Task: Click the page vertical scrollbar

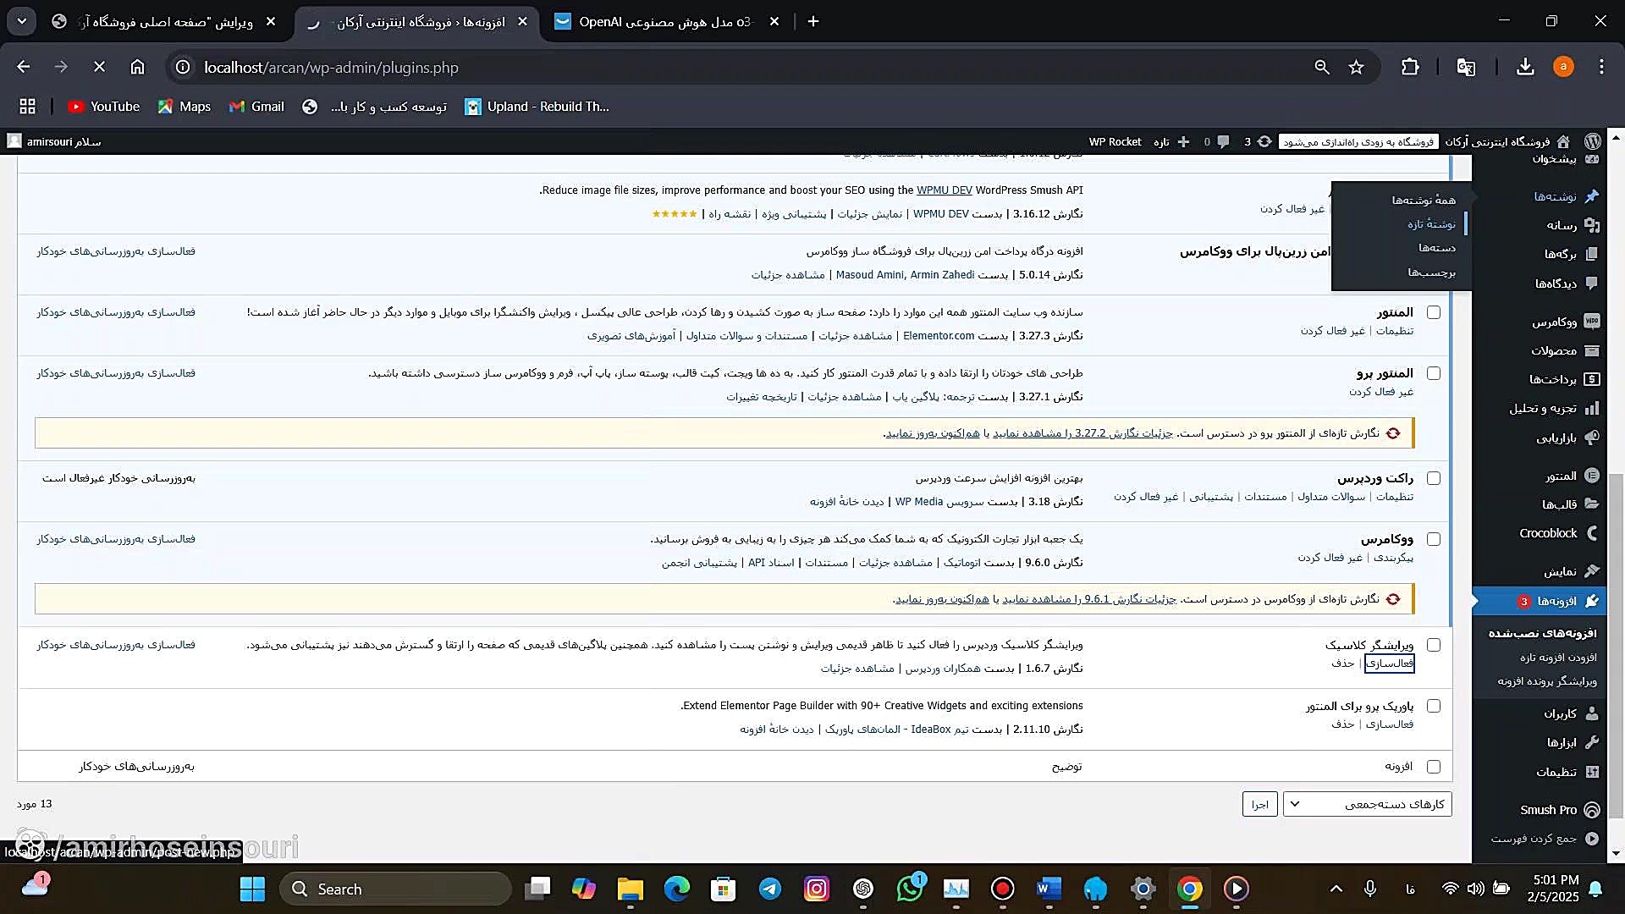Action: [1616, 647]
